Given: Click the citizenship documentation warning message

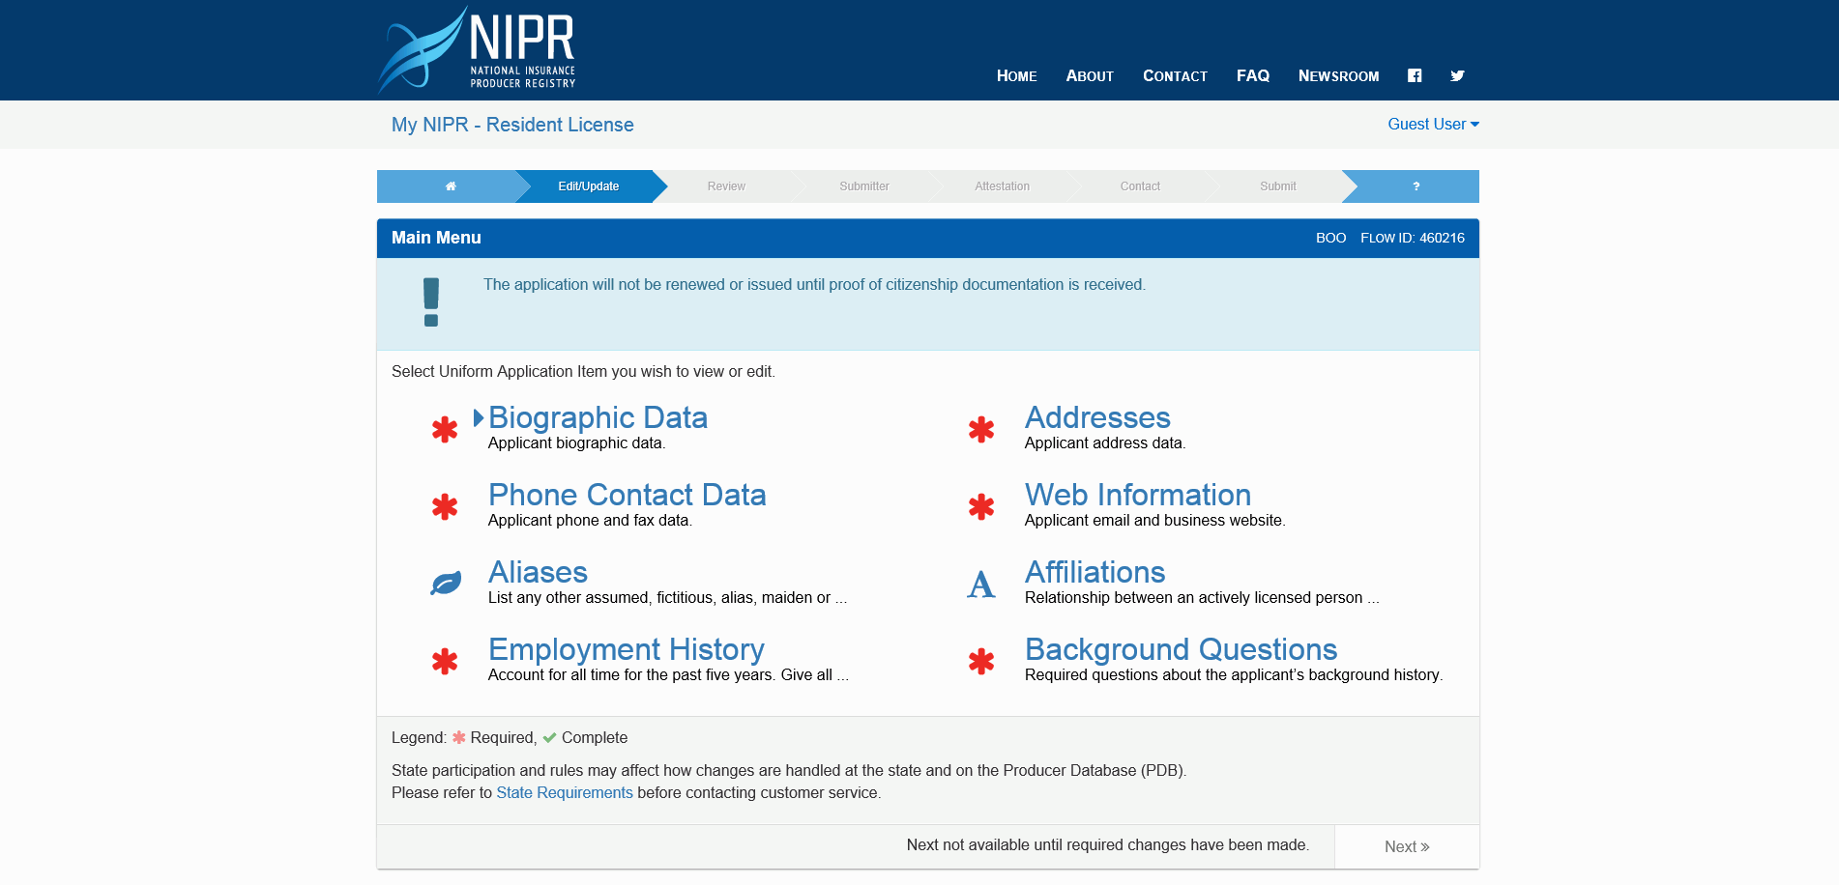Looking at the screenshot, I should coord(814,285).
